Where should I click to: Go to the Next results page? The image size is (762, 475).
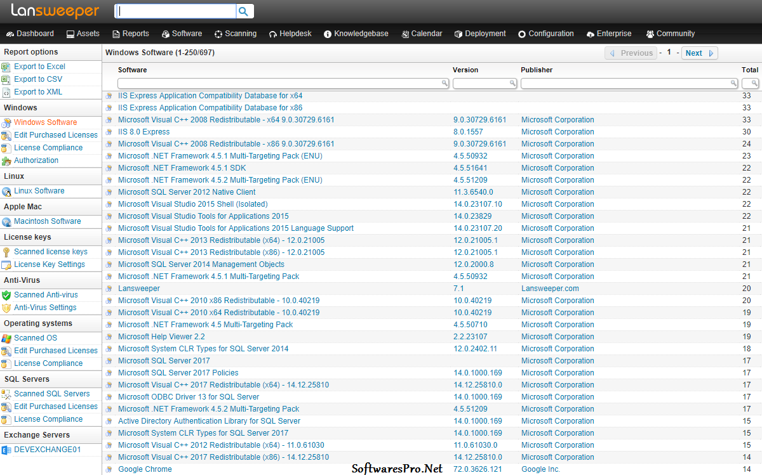pyautogui.click(x=699, y=53)
